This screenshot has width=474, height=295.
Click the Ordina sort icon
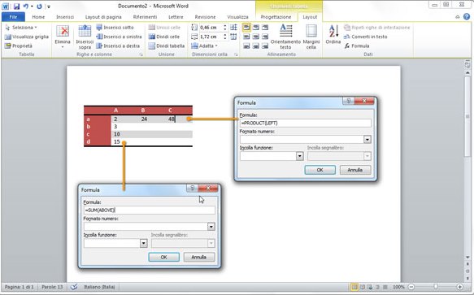pyautogui.click(x=333, y=31)
